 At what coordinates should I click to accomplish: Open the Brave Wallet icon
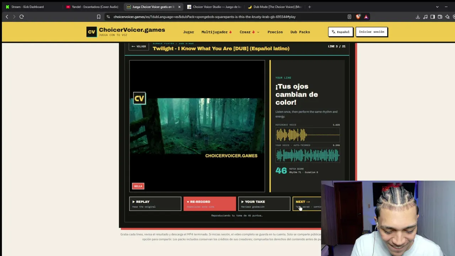440,17
